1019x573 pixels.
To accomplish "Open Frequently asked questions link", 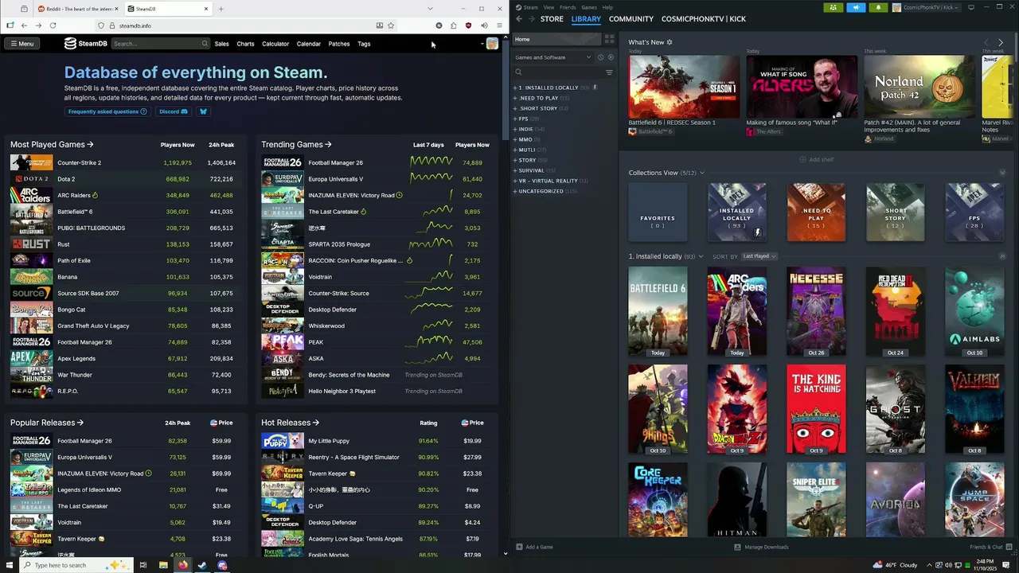I will click(107, 111).
